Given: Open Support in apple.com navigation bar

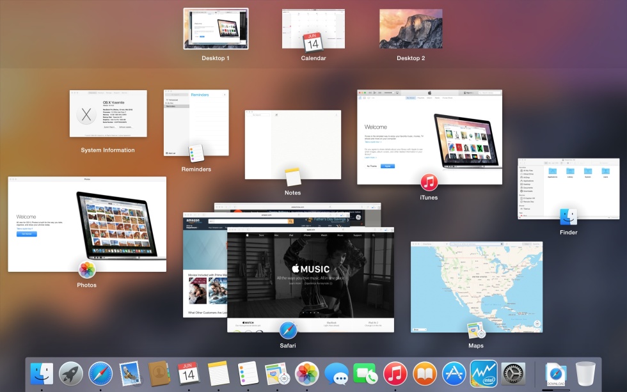Looking at the screenshot, I should point(358,235).
